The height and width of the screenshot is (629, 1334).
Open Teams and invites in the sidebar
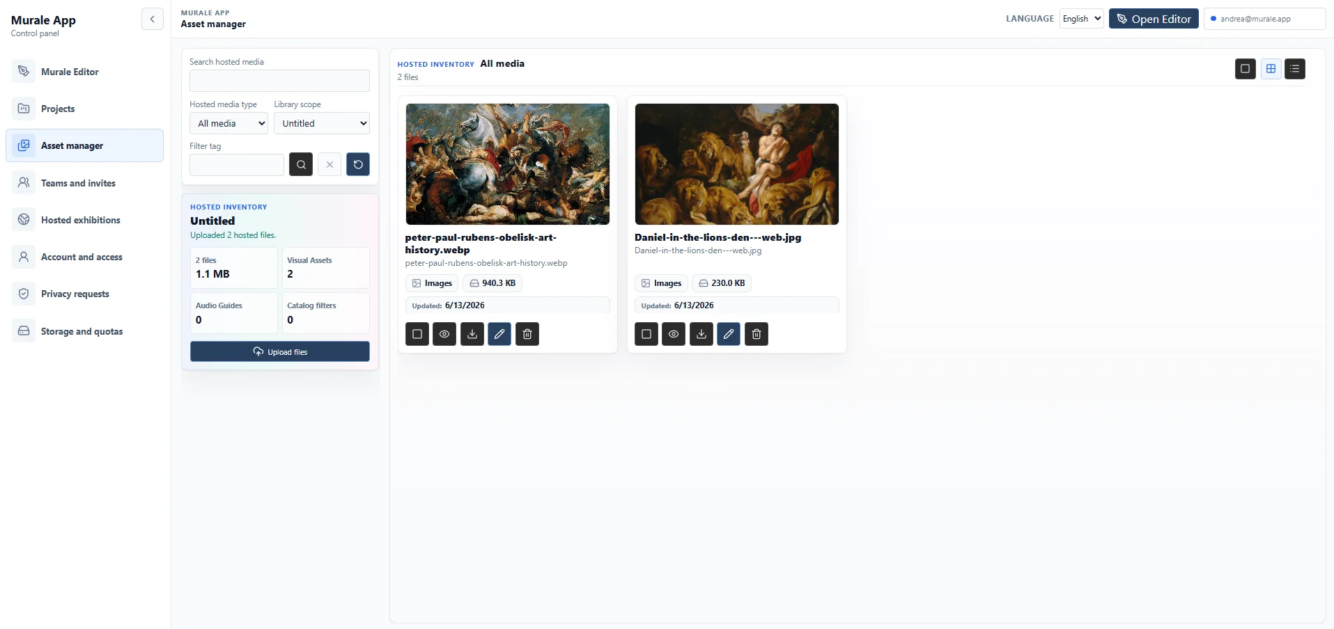[84, 183]
